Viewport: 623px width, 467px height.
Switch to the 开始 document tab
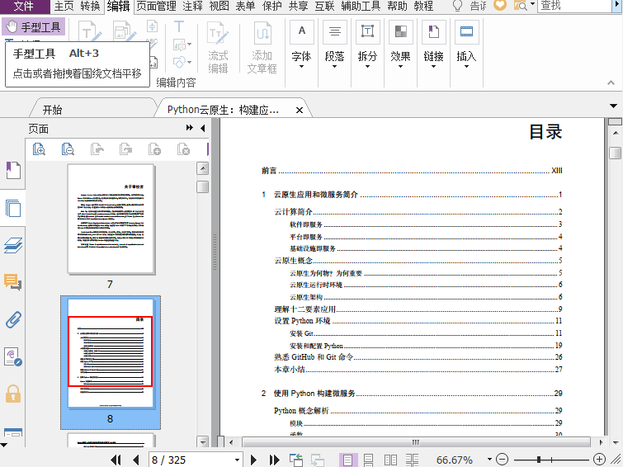click(52, 110)
